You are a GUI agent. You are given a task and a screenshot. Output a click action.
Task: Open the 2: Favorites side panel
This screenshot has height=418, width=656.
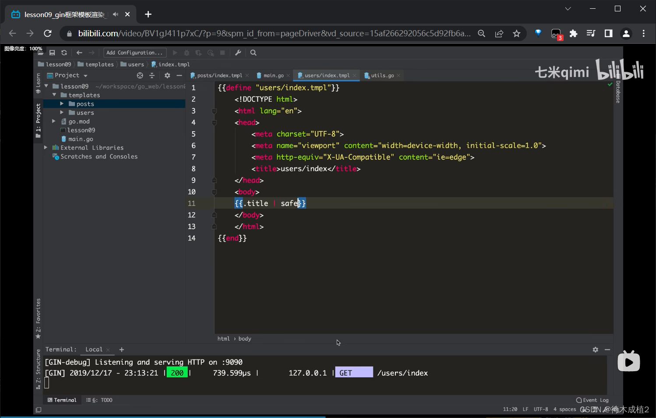tap(38, 318)
